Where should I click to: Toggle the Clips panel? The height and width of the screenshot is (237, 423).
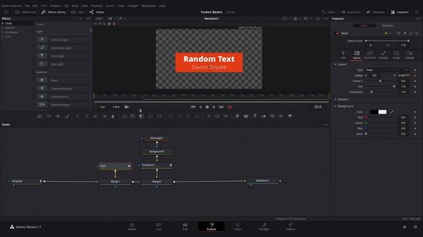click(x=77, y=12)
